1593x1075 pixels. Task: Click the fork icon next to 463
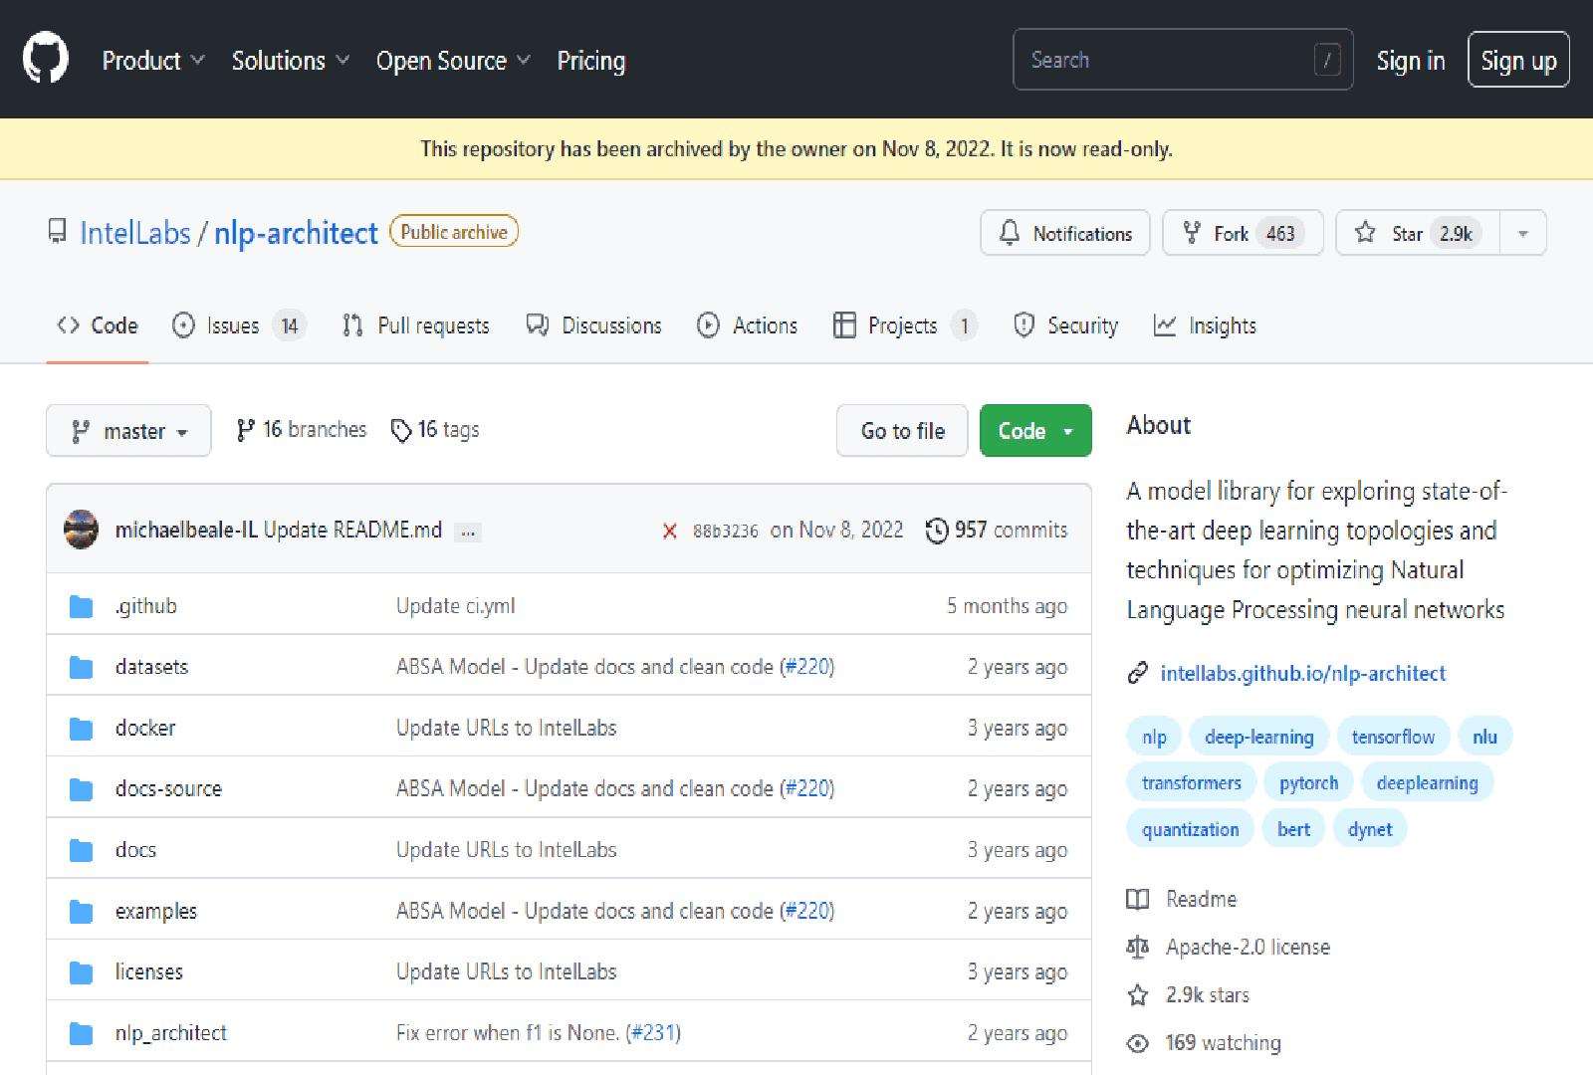point(1192,232)
